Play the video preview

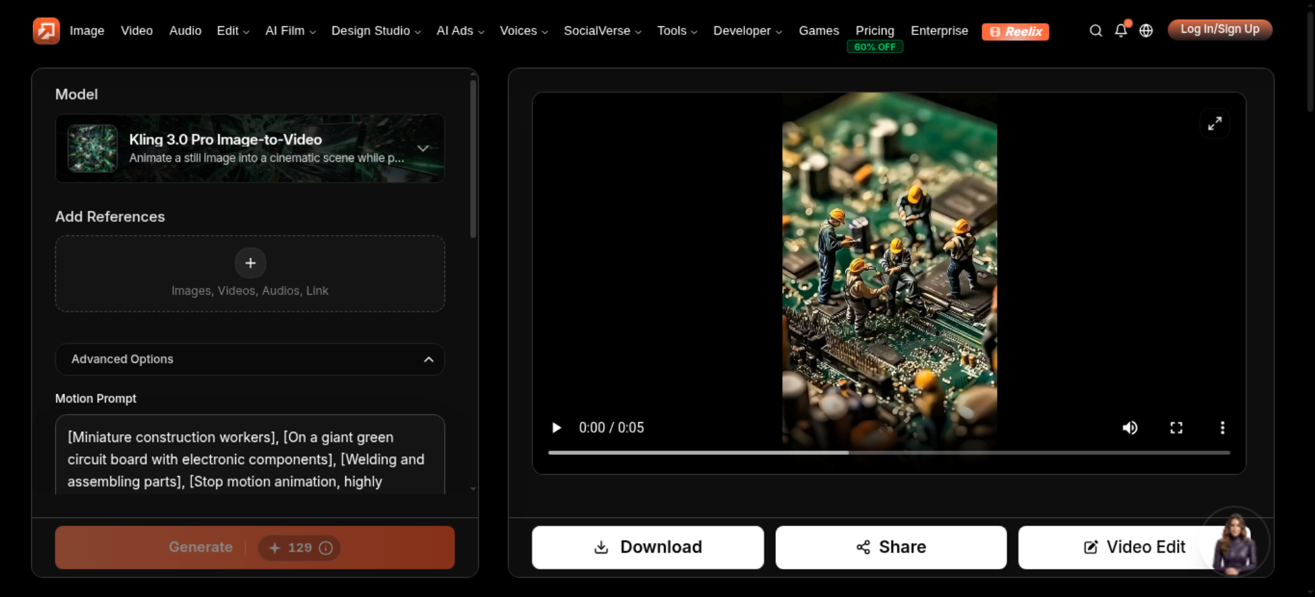coord(556,428)
